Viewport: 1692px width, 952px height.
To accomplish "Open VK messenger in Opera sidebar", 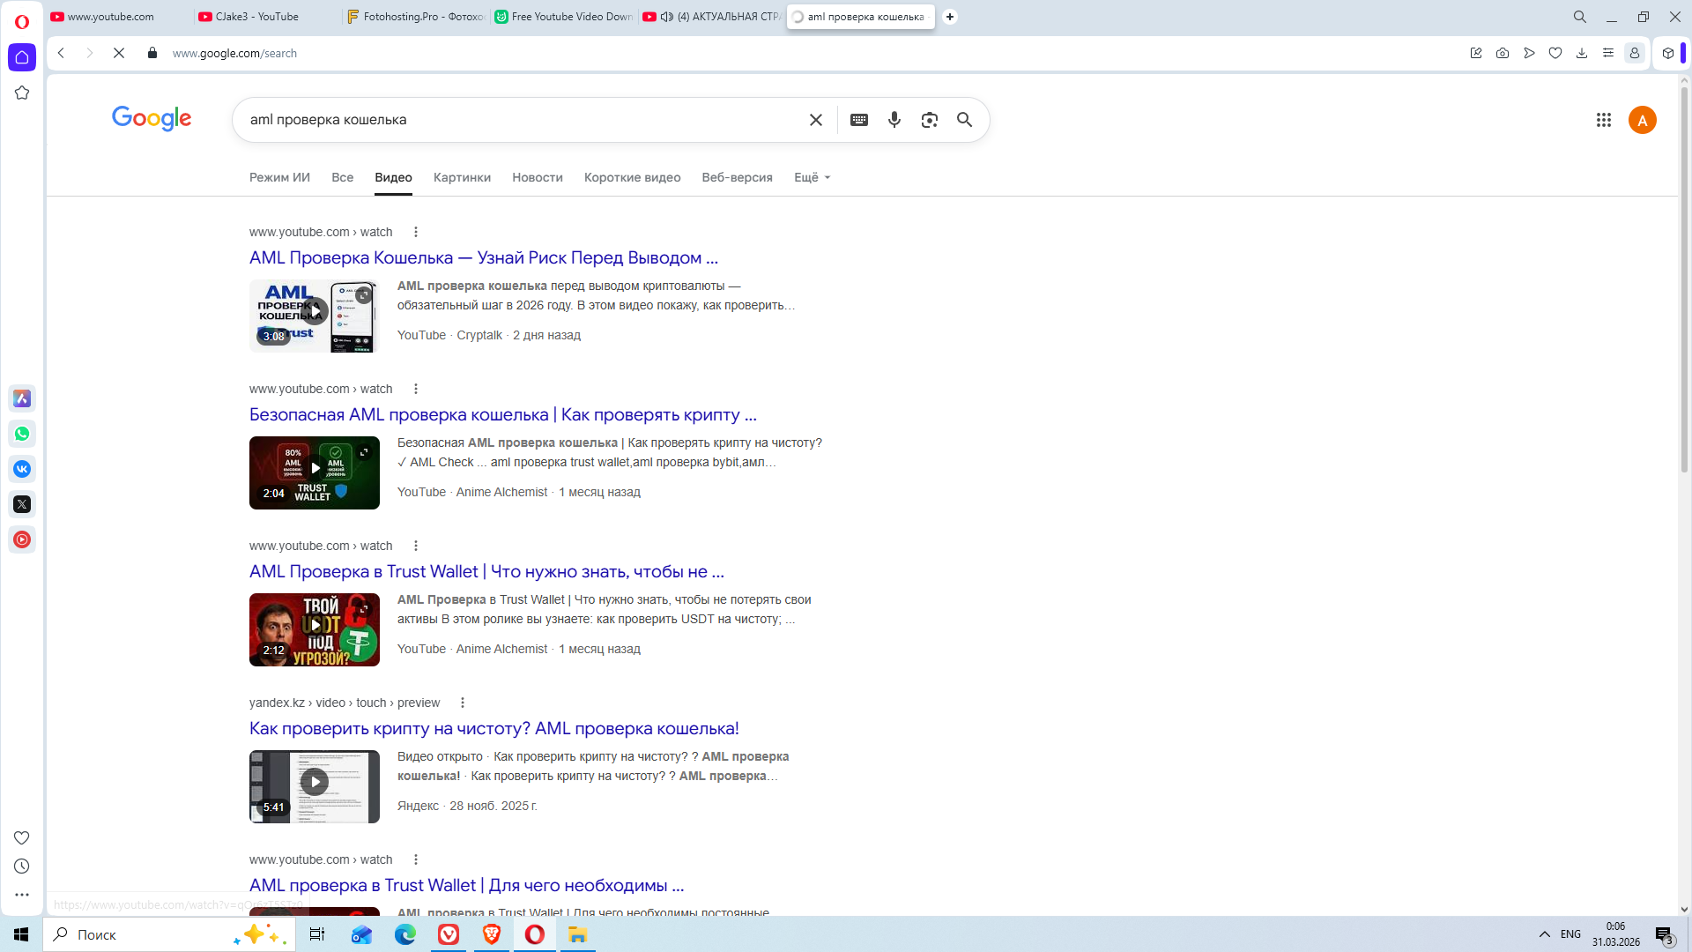I will [x=22, y=469].
